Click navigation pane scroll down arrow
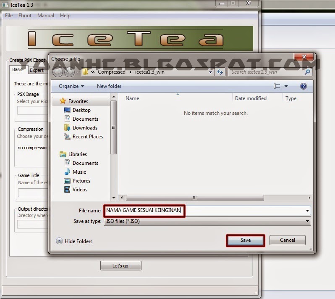The height and width of the screenshot is (299, 335). [114, 198]
